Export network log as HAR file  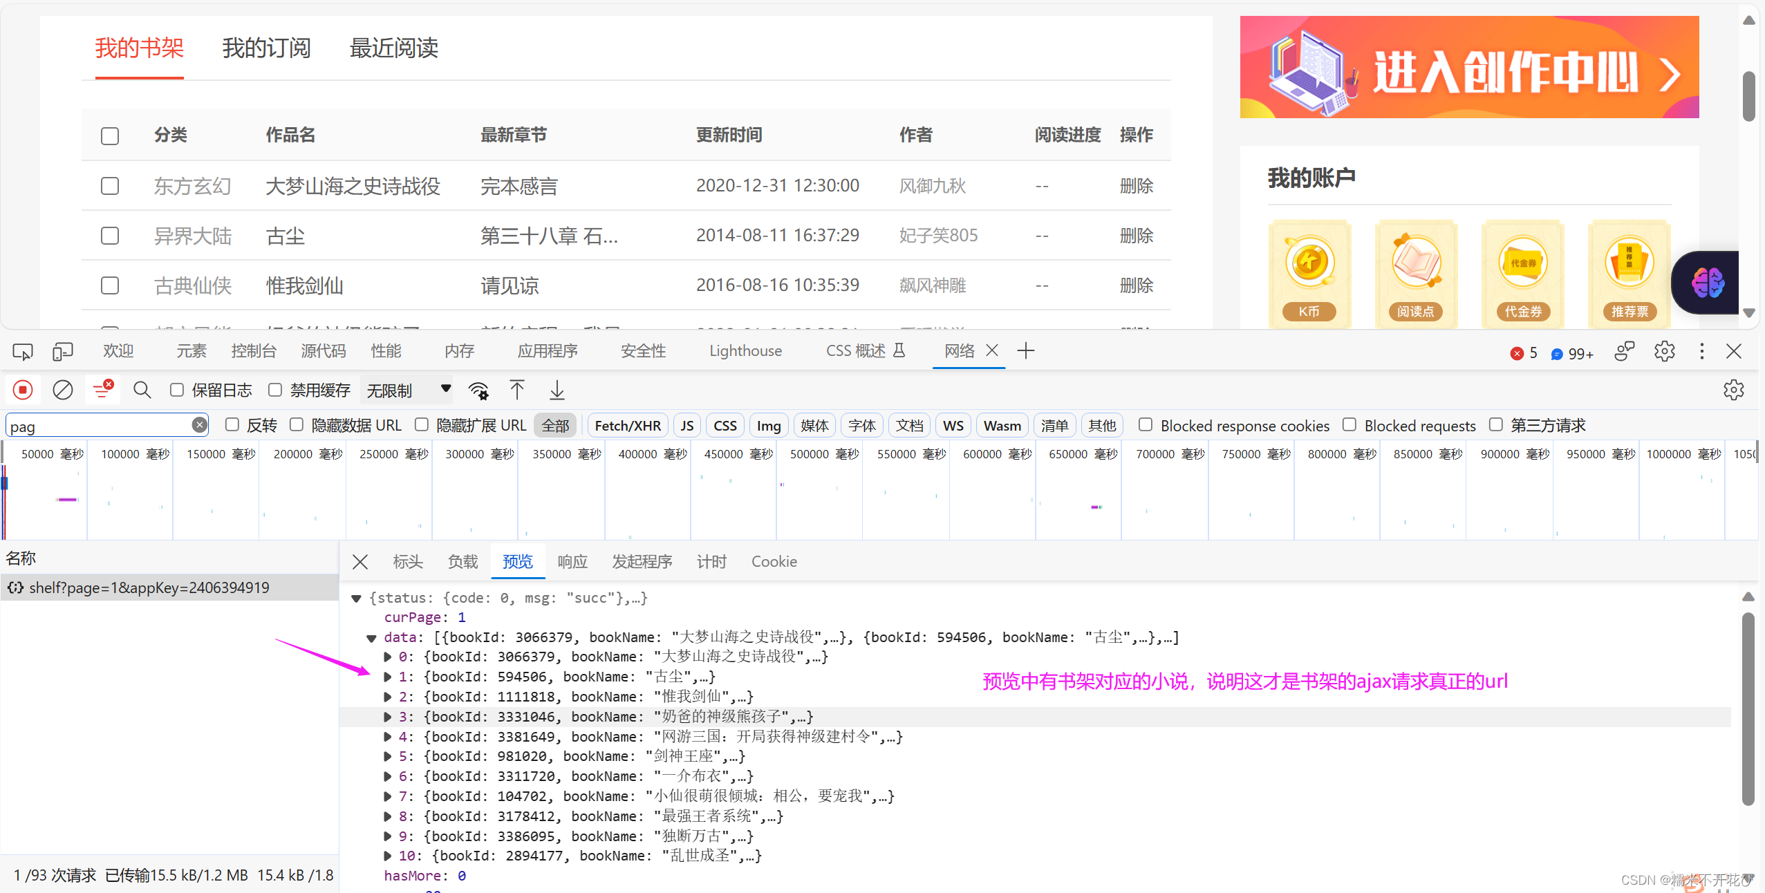click(x=556, y=389)
